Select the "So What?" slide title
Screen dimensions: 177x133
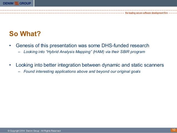[x=25, y=34]
